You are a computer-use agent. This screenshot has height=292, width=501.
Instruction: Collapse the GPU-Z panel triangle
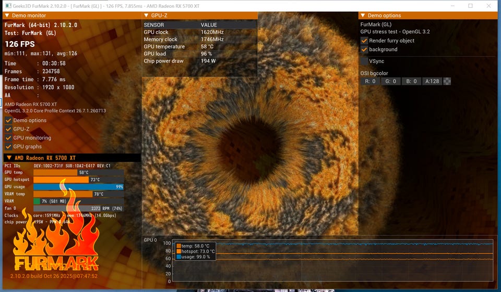click(146, 15)
